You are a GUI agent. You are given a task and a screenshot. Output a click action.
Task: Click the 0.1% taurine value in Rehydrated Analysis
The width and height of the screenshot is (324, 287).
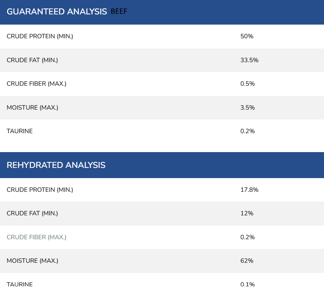[x=248, y=284]
